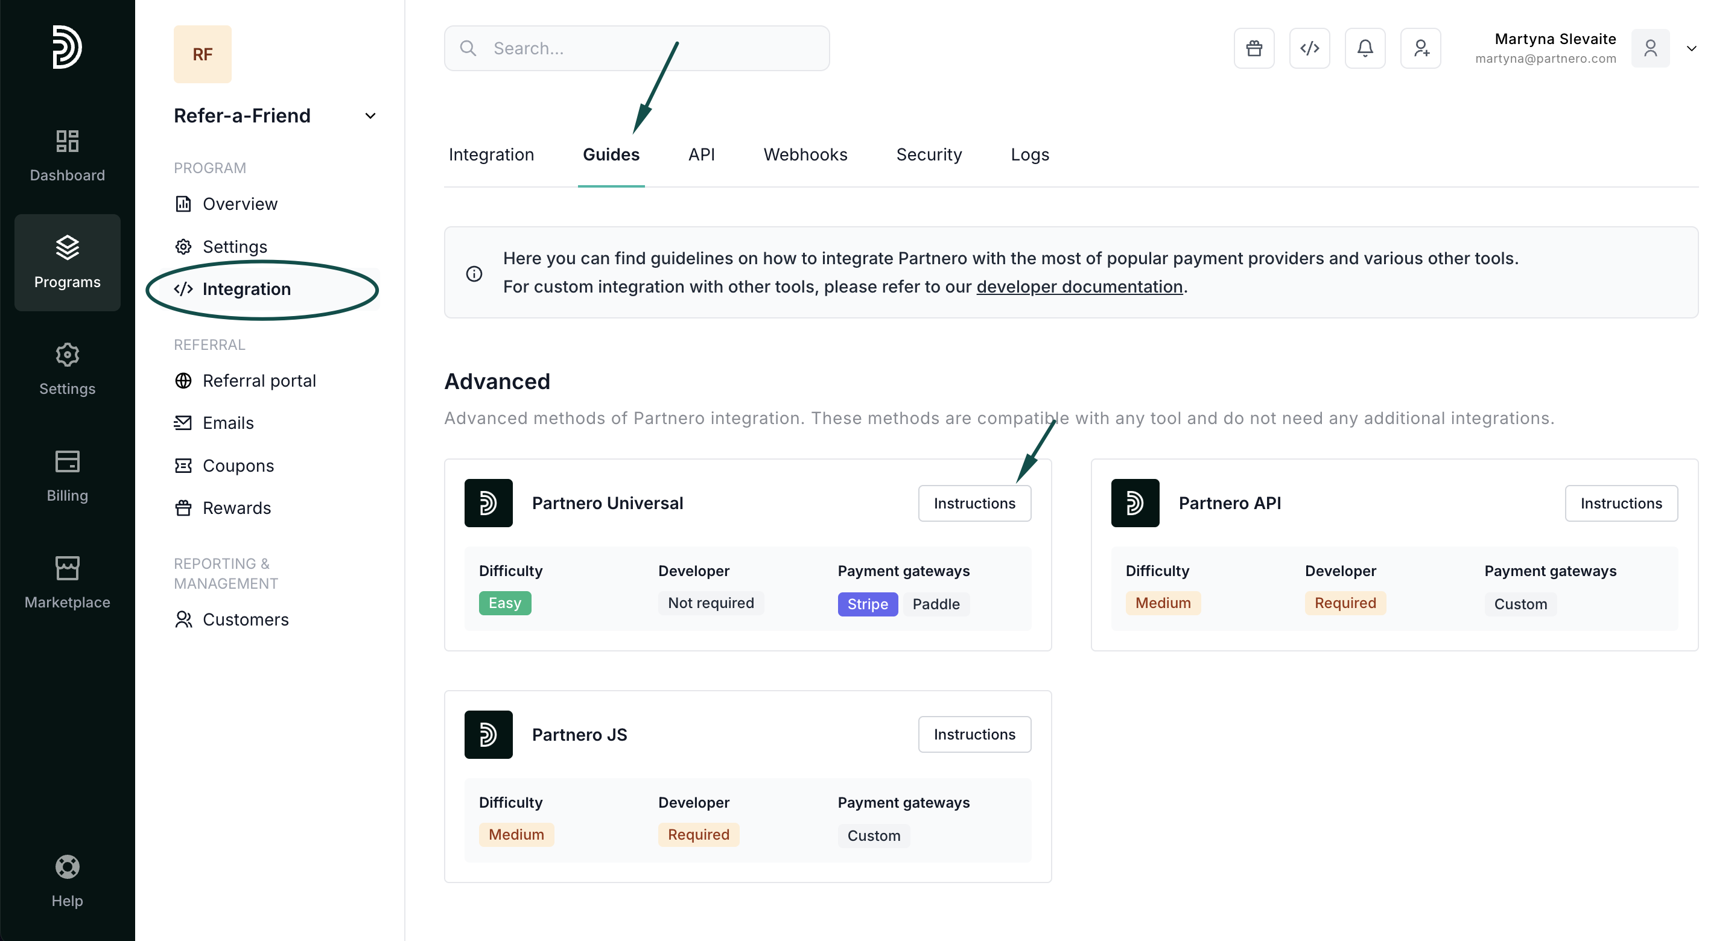Image resolution: width=1734 pixels, height=941 pixels.
Task: Open the Logs tab
Action: pos(1029,155)
